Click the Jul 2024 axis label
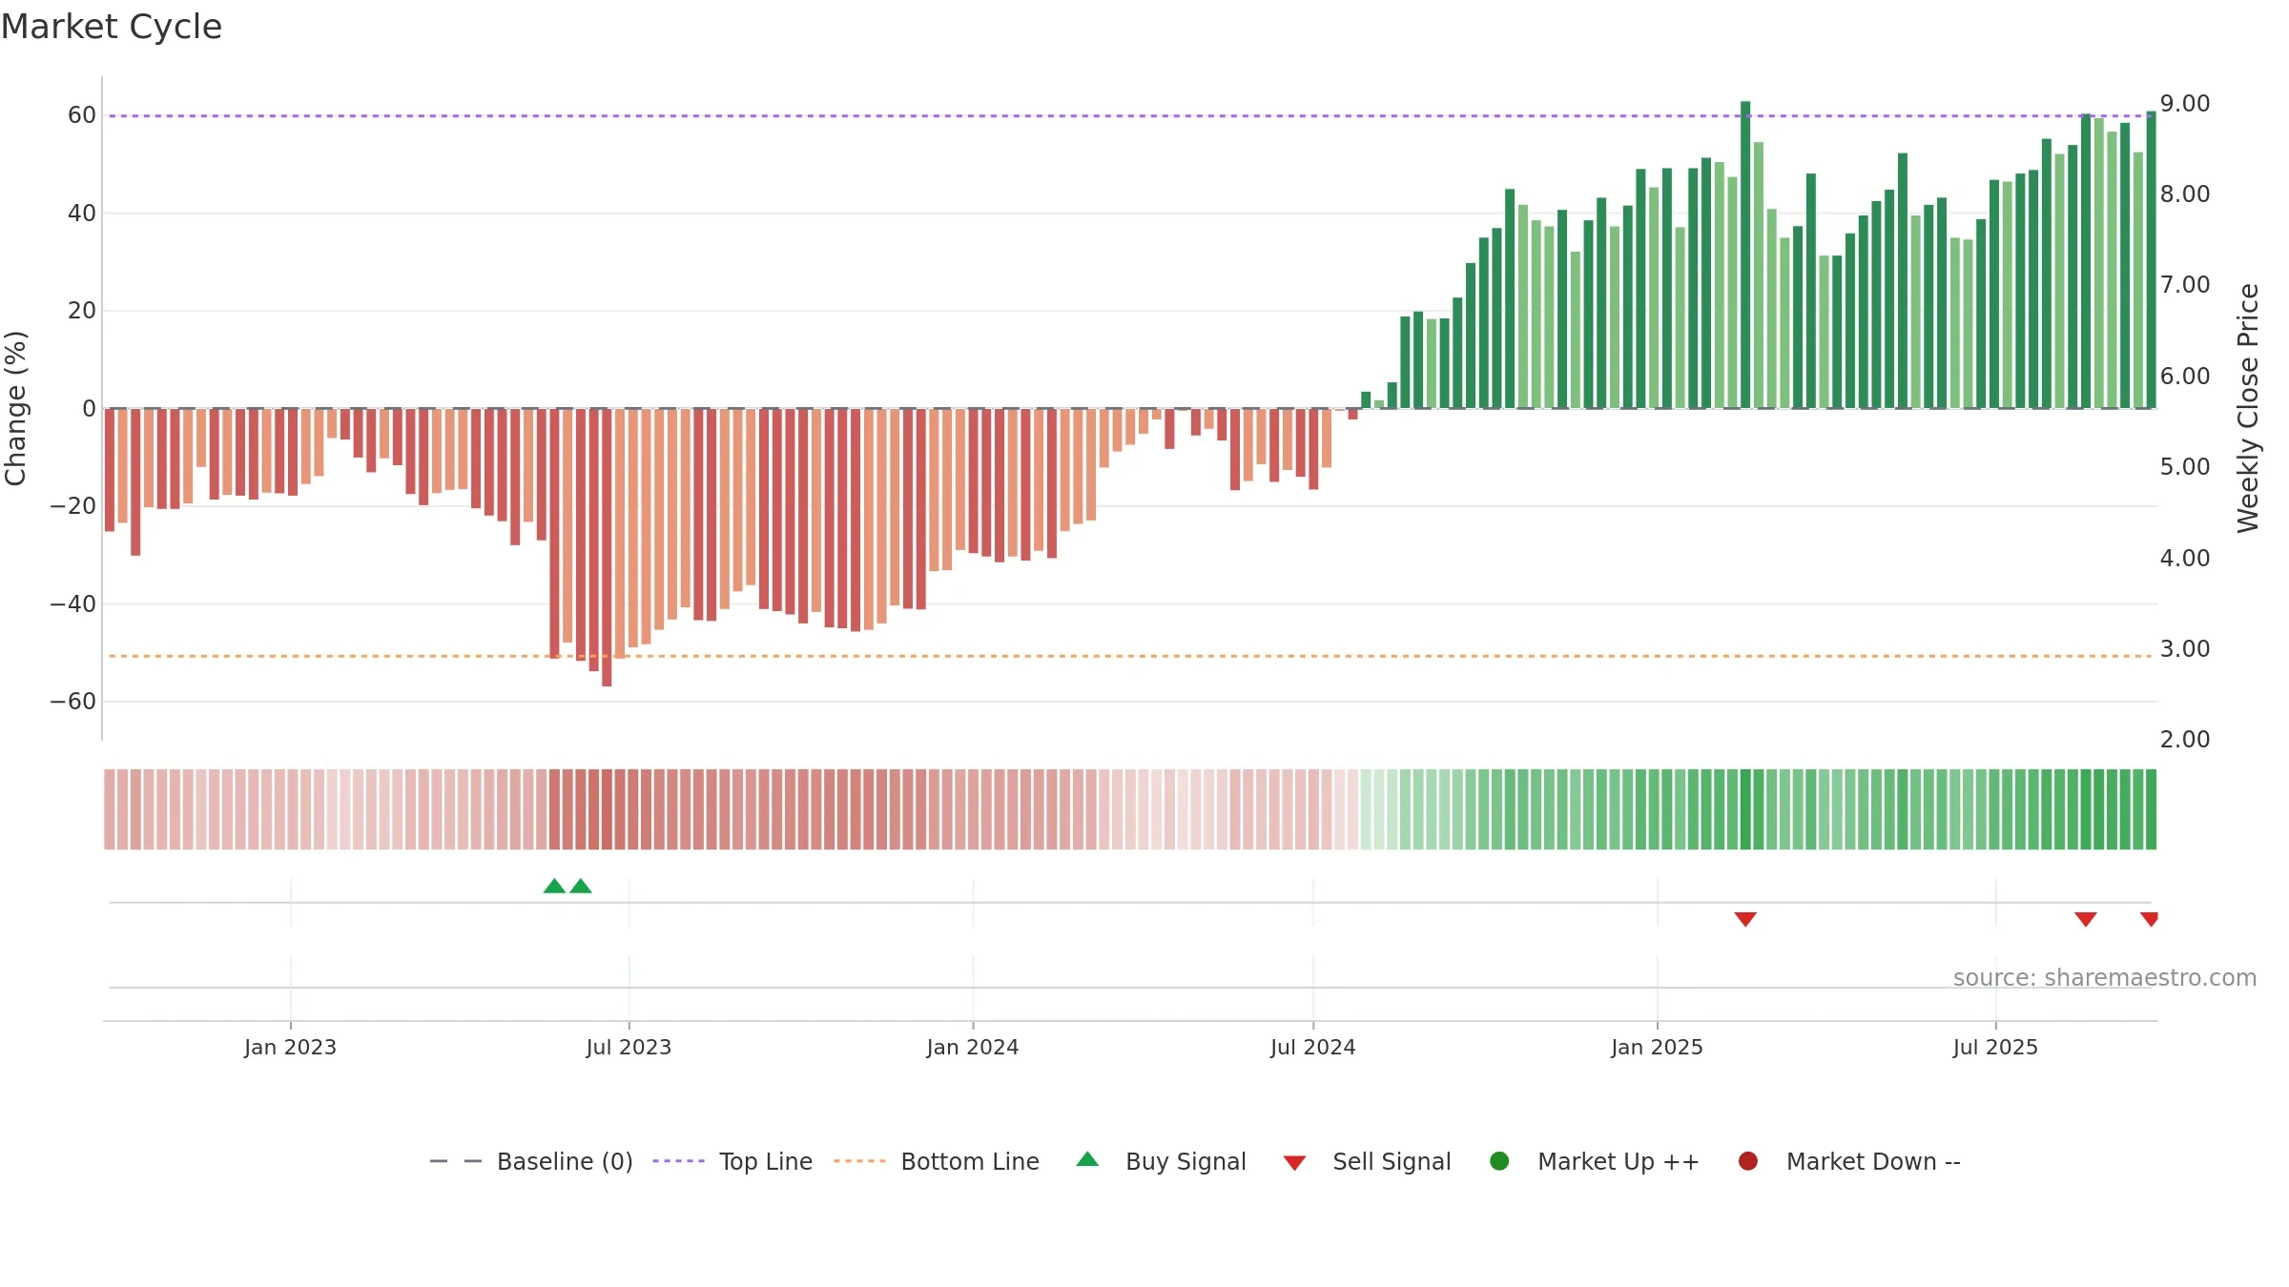 coord(1312,1047)
